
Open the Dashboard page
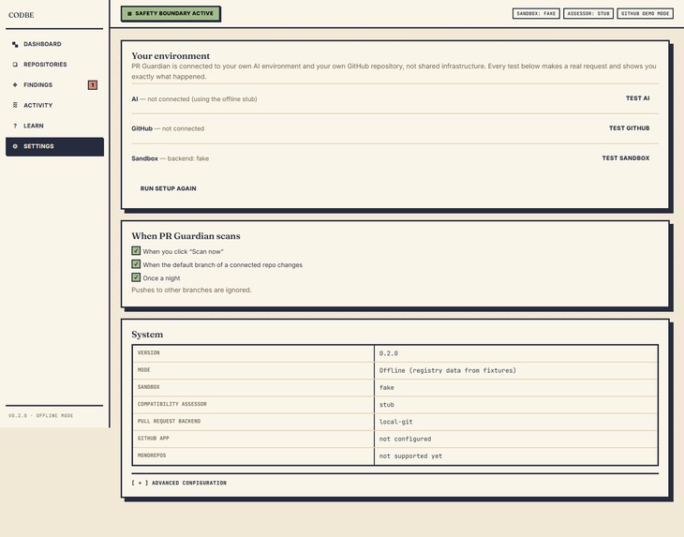pos(54,44)
